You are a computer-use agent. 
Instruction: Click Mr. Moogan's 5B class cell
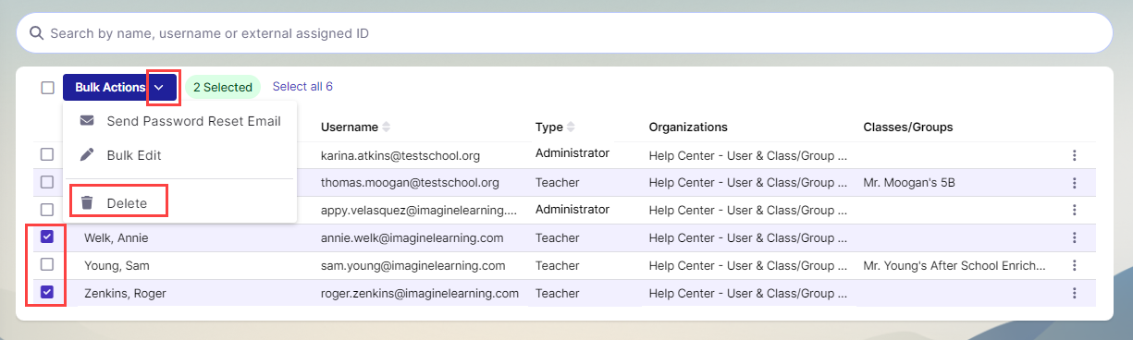click(909, 183)
